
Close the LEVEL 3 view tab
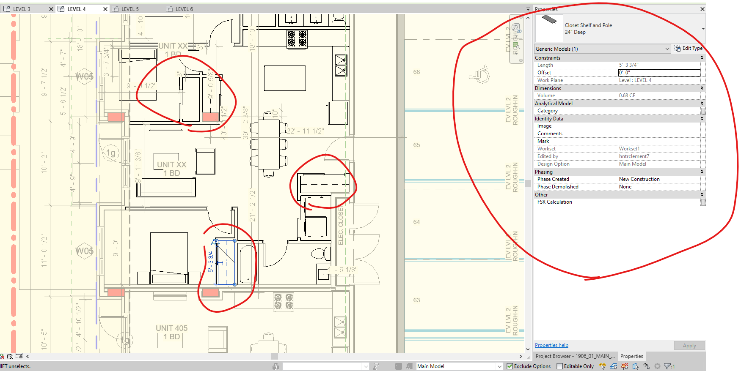51,9
